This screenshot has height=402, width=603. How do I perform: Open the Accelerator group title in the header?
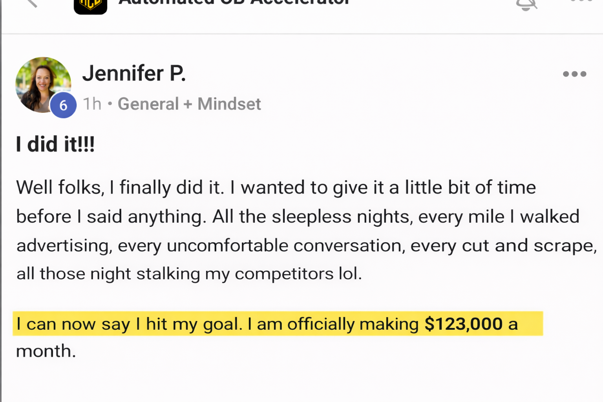tap(234, 2)
